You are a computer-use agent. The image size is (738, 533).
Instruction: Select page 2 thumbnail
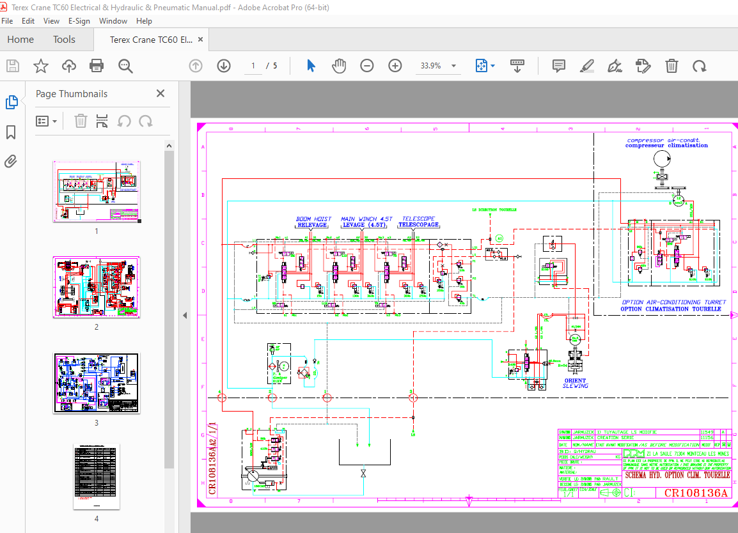97,288
